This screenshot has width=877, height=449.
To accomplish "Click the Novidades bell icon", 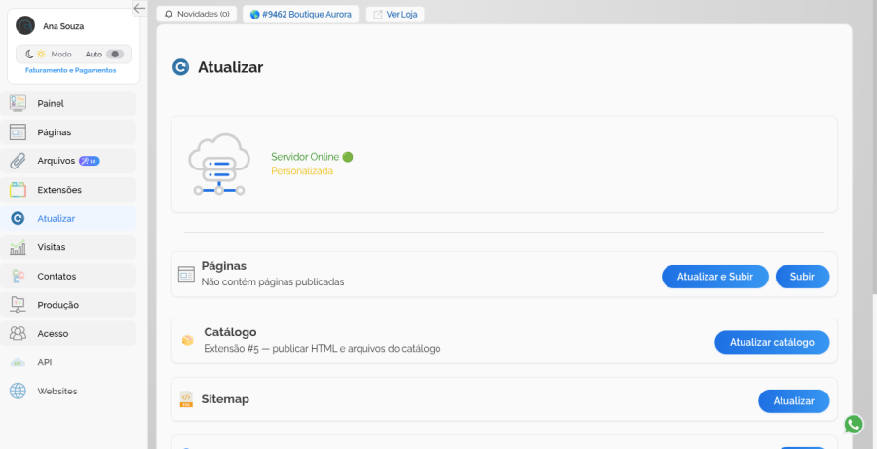I will point(169,14).
